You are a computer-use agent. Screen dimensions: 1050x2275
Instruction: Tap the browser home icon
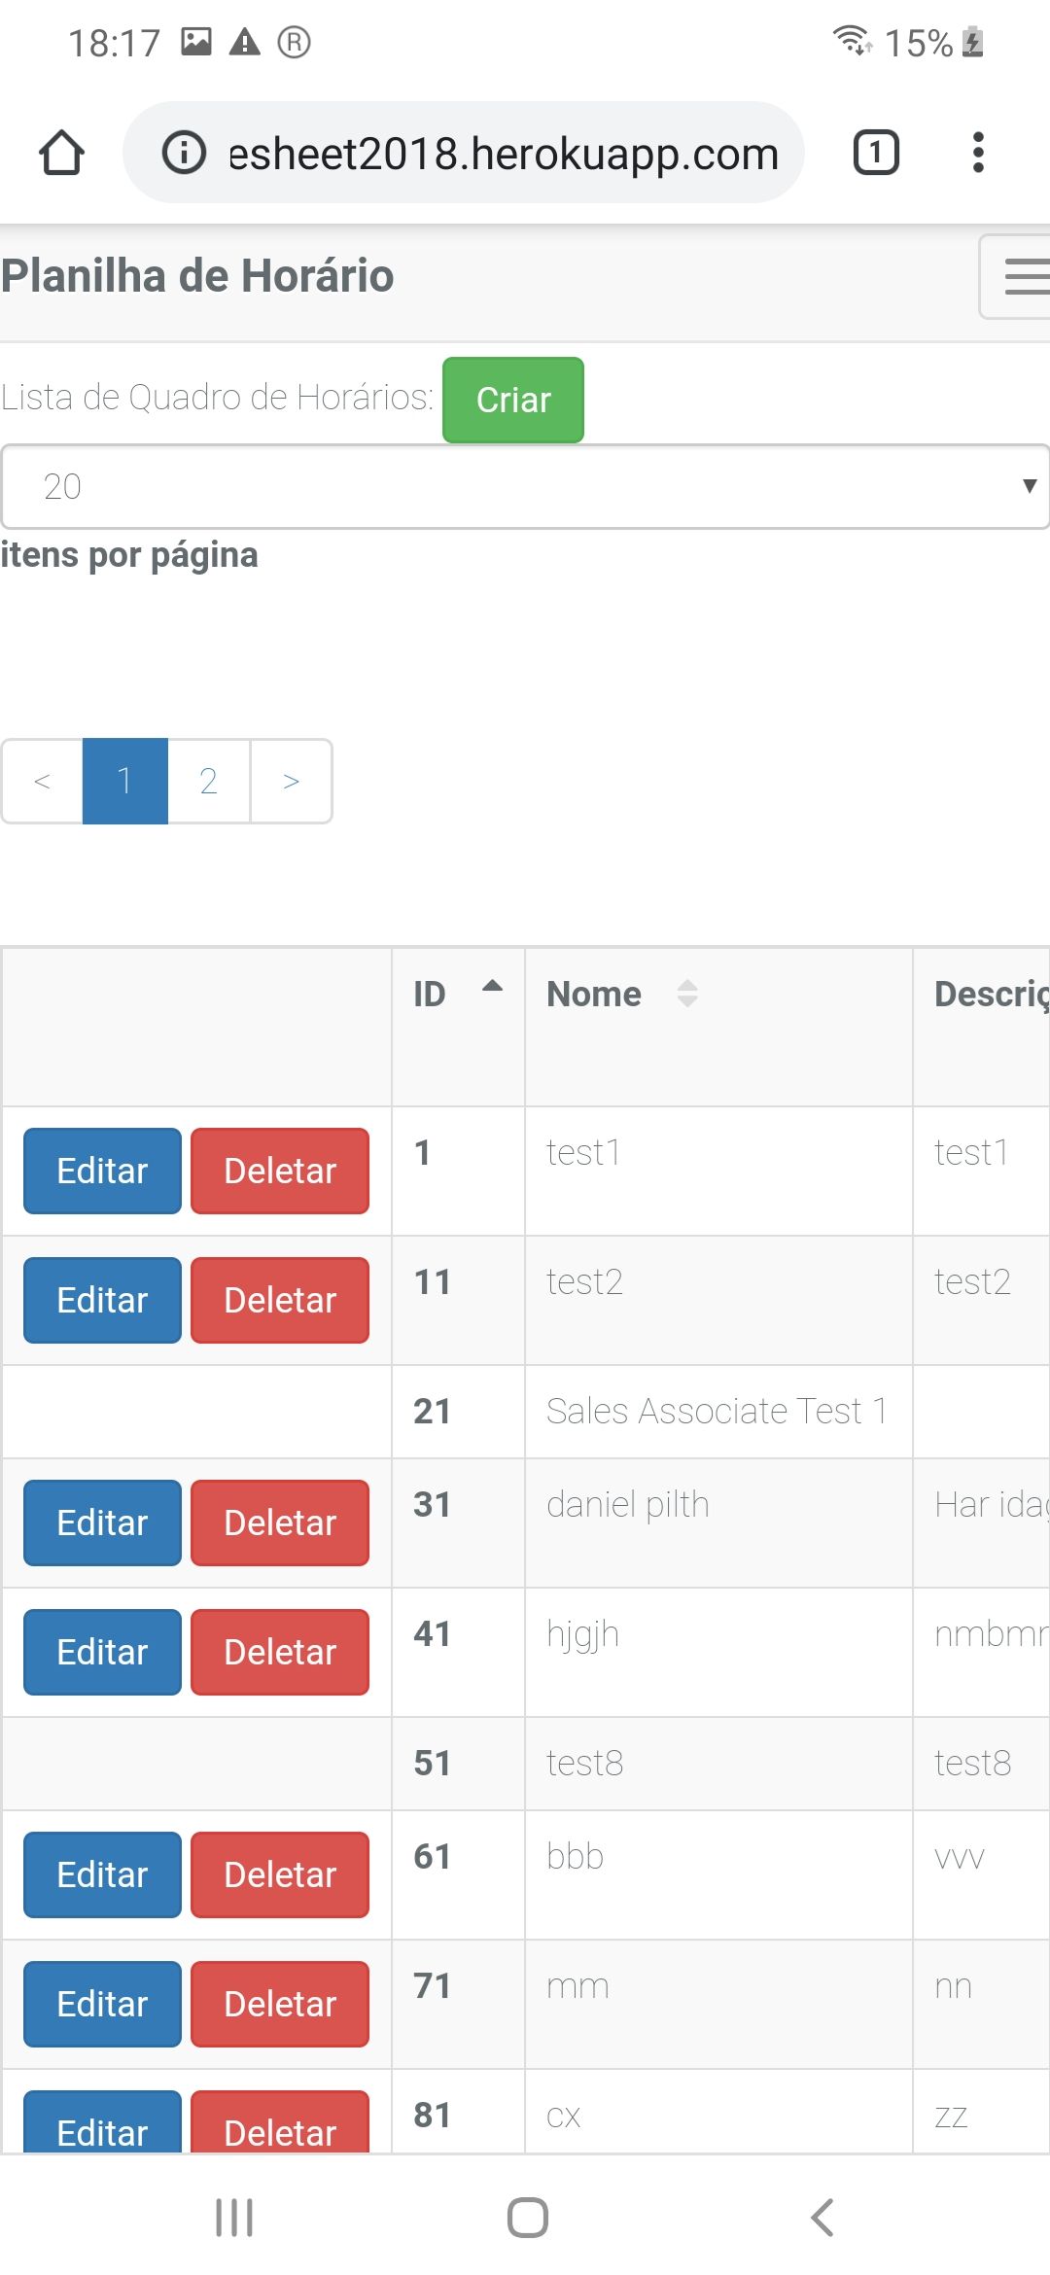coord(61,153)
